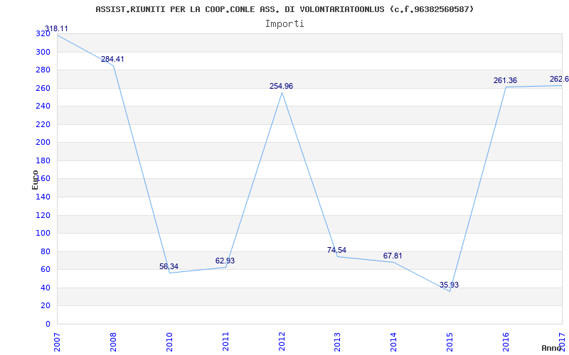This screenshot has height=355, width=569.
Task: Click the "Importi" subtitle
Action: (x=284, y=24)
